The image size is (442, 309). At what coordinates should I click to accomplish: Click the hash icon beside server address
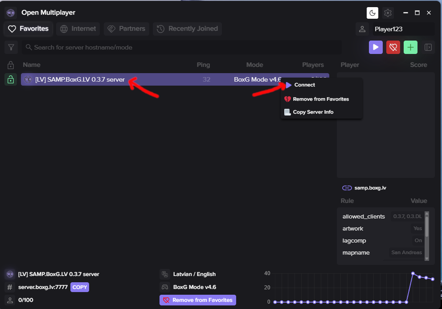point(10,287)
